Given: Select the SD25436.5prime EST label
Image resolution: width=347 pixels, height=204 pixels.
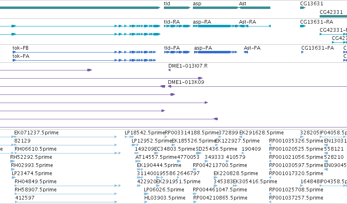Looking at the screenshot, I should 217,149.
